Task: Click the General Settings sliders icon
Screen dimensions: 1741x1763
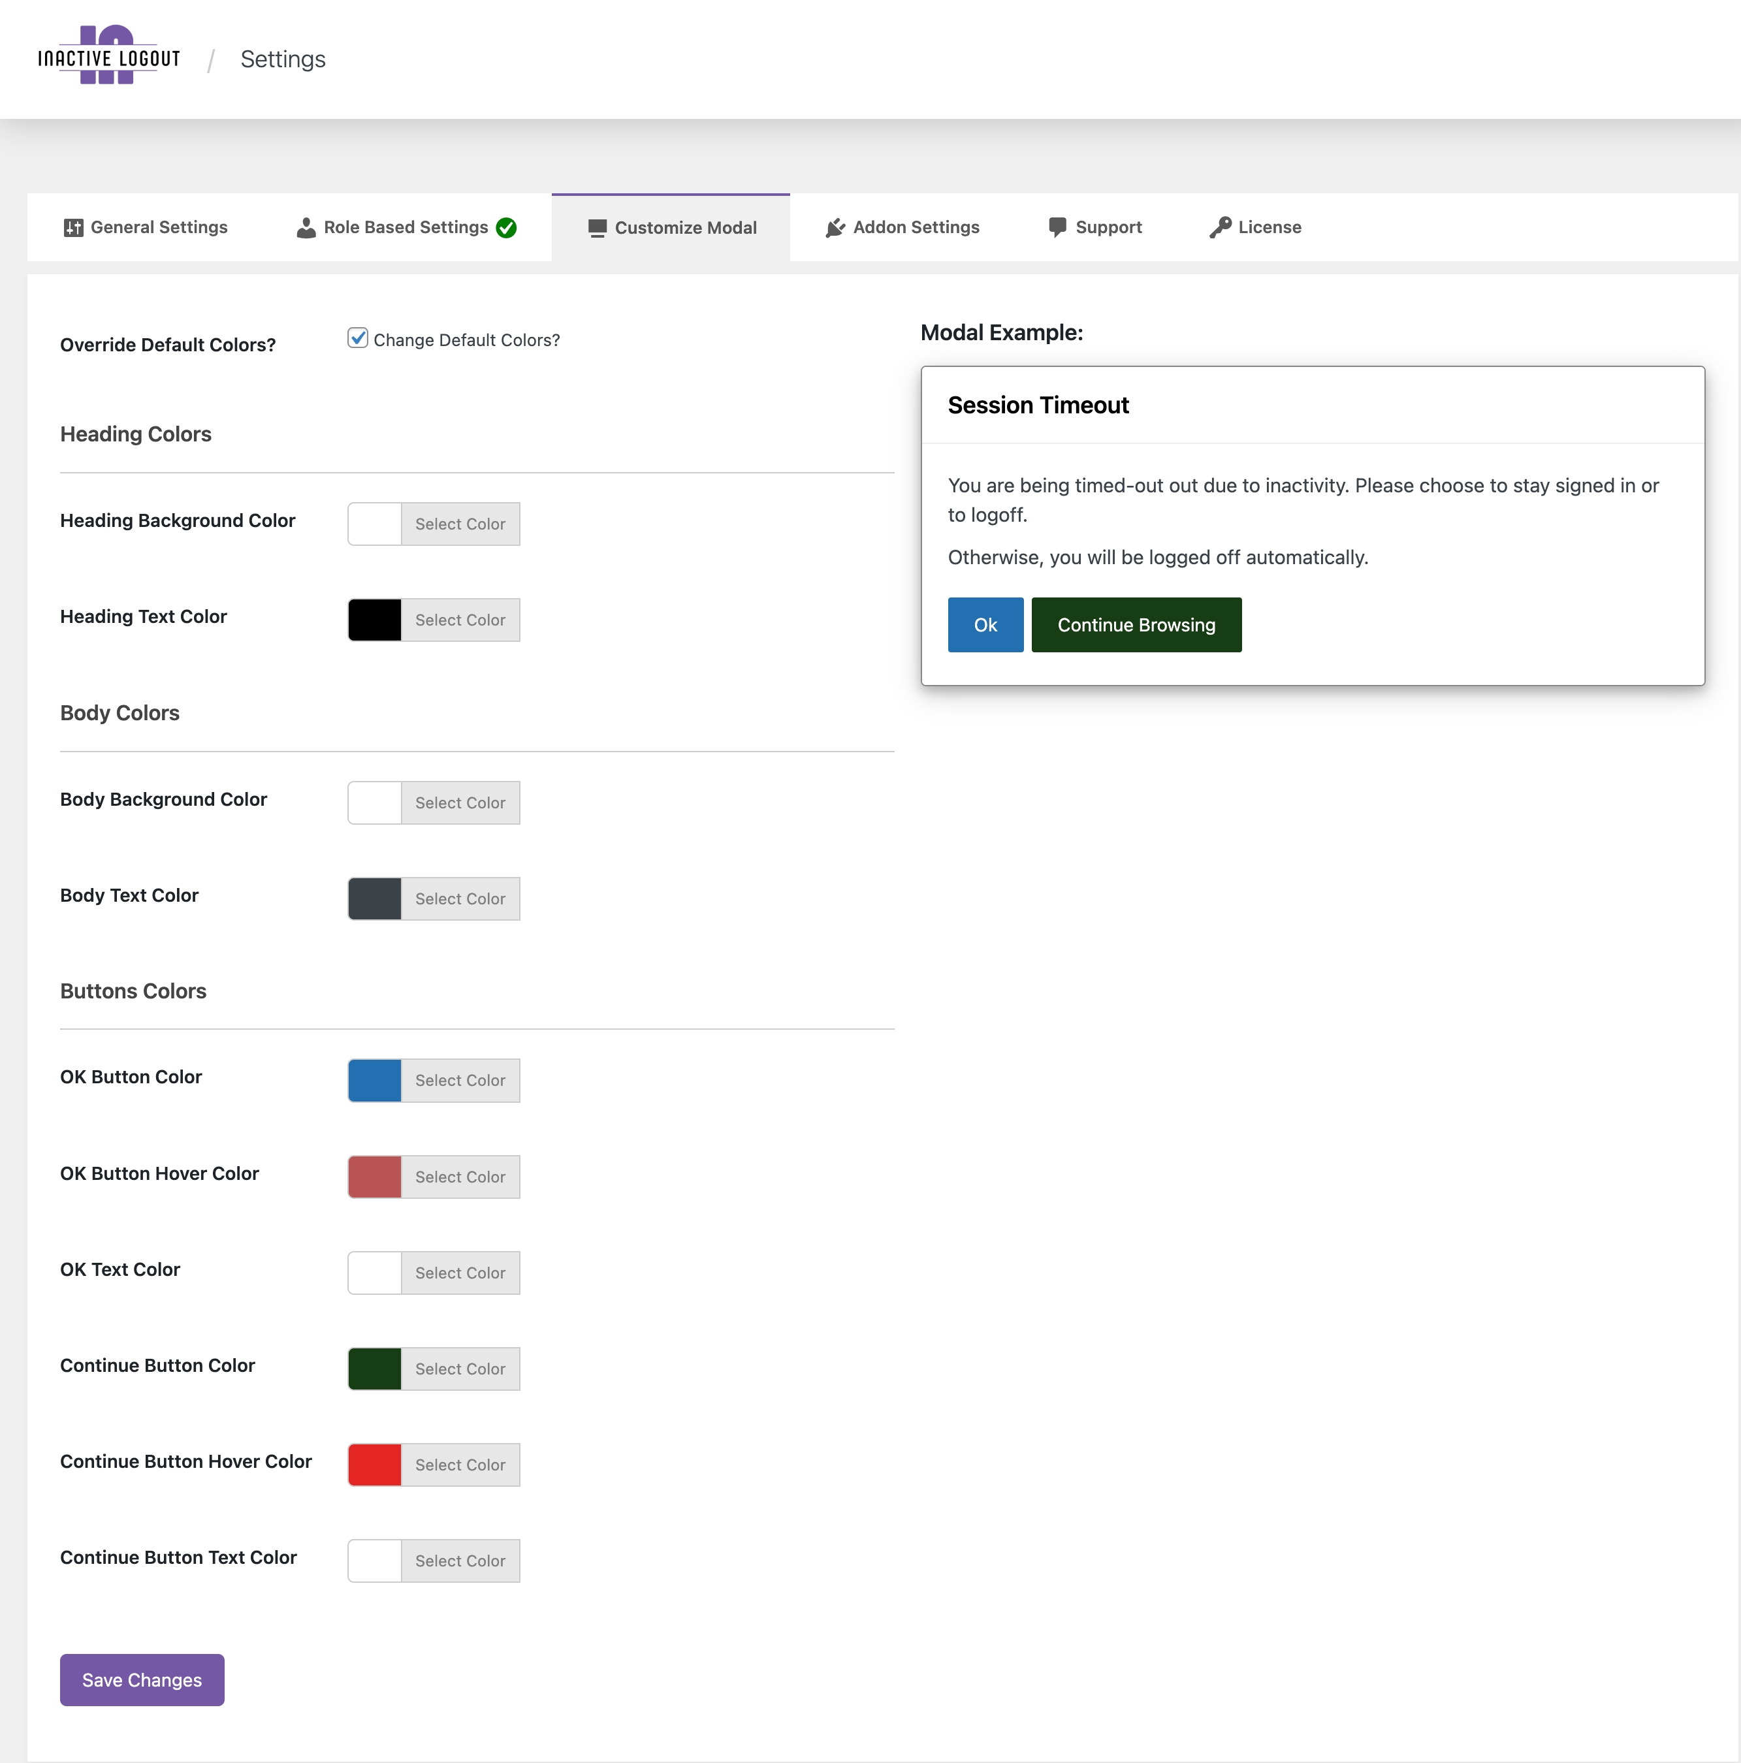Action: point(74,228)
